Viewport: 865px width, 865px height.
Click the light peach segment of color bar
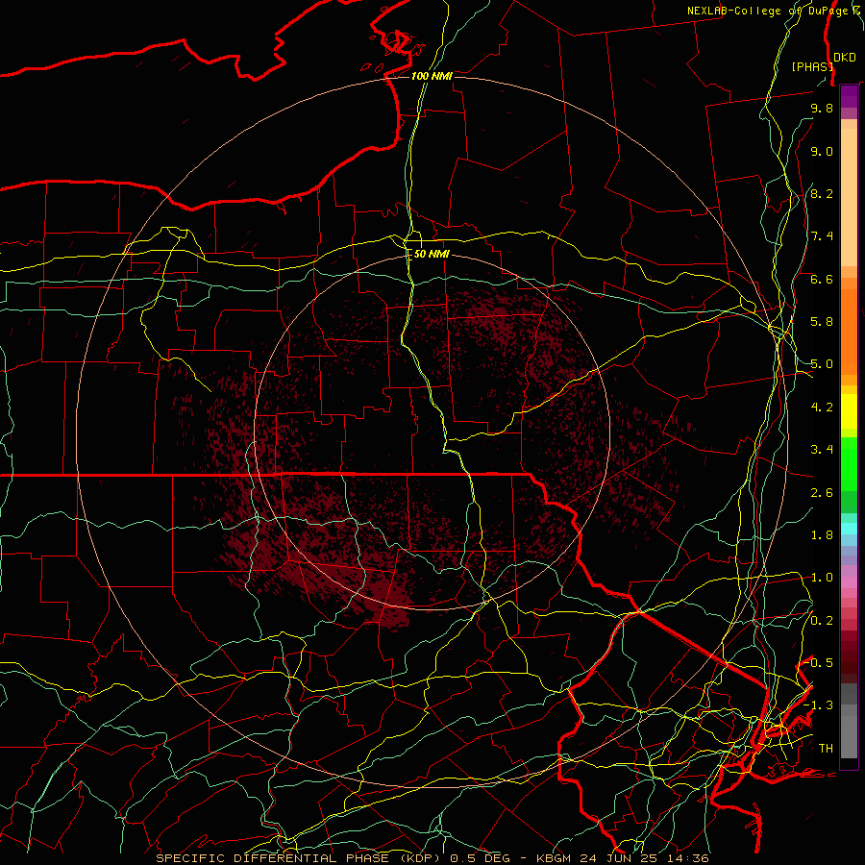(849, 198)
